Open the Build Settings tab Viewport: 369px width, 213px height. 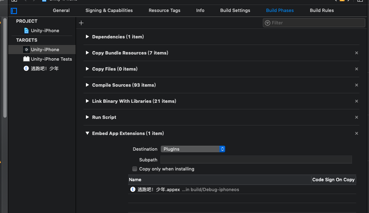[x=235, y=10]
